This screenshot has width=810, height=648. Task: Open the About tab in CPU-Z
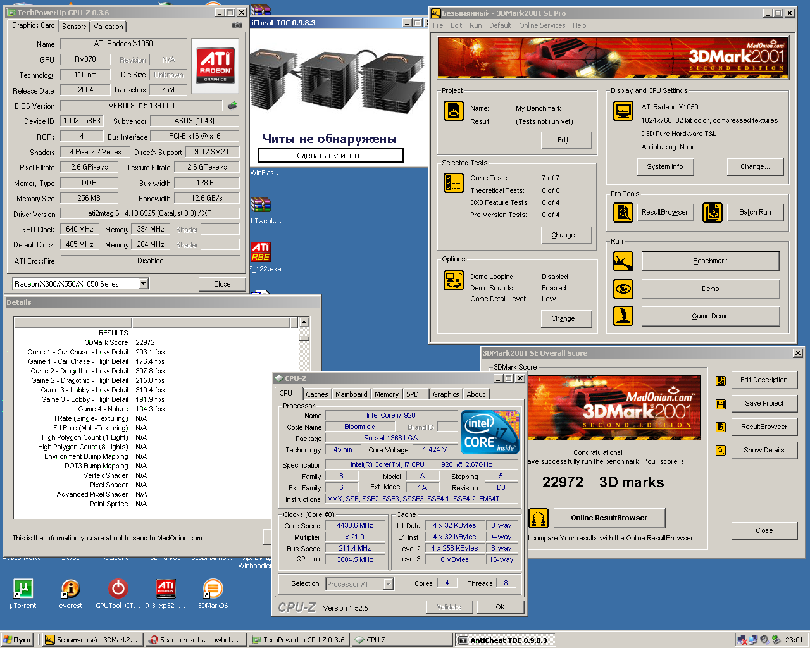(476, 394)
